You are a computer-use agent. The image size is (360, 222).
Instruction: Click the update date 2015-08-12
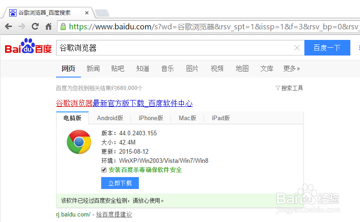point(134,151)
